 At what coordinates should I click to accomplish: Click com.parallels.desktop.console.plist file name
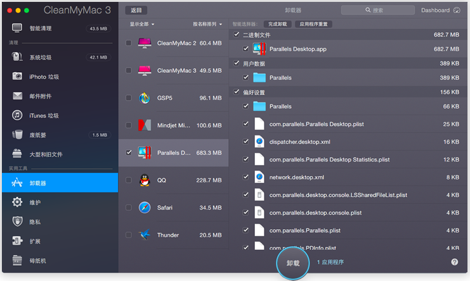coord(315,213)
